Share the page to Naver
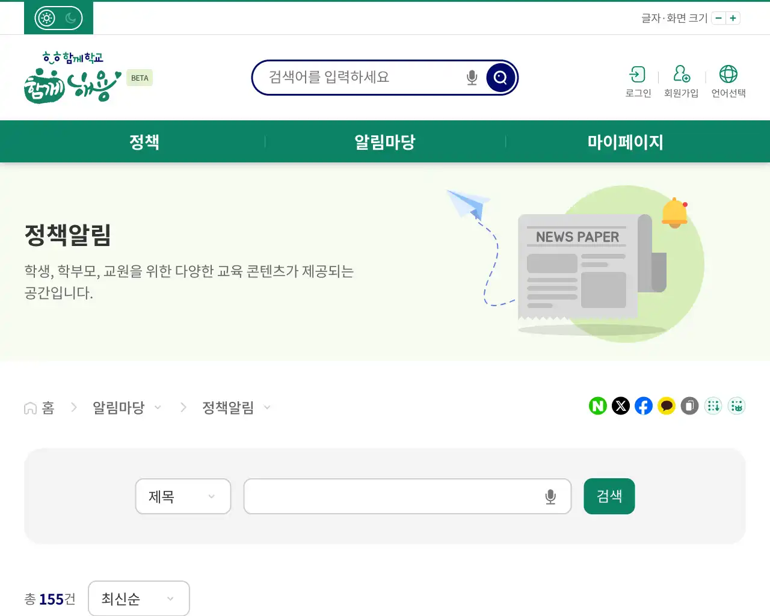 (x=597, y=406)
